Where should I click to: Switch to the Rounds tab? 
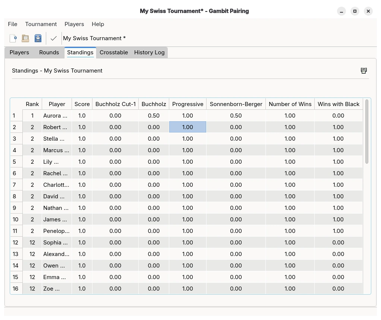(x=49, y=52)
